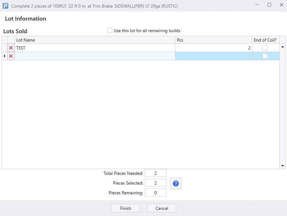Click red X on the empty second row
This screenshot has width=287, height=216.
pyautogui.click(x=11, y=56)
